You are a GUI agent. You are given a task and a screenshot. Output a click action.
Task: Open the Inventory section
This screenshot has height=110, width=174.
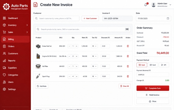tap(15, 25)
